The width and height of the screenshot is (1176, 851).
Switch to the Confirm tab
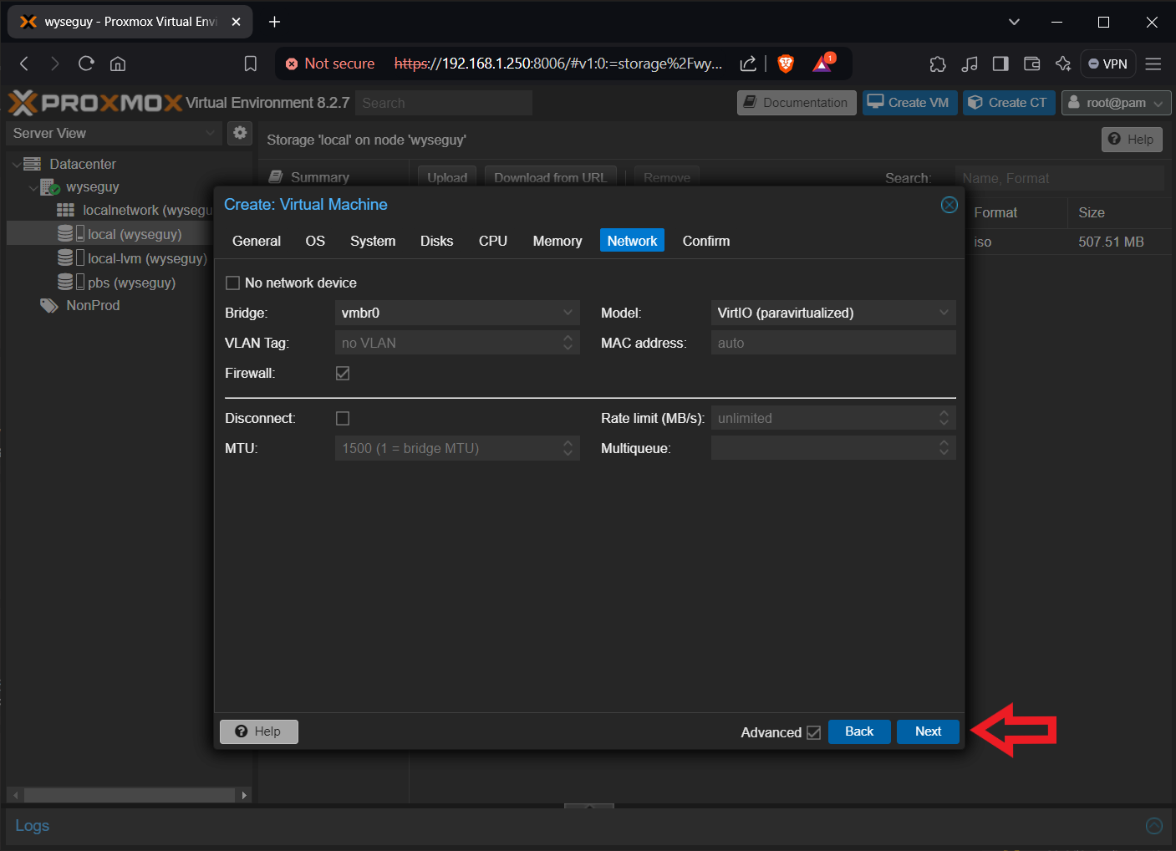coord(706,241)
